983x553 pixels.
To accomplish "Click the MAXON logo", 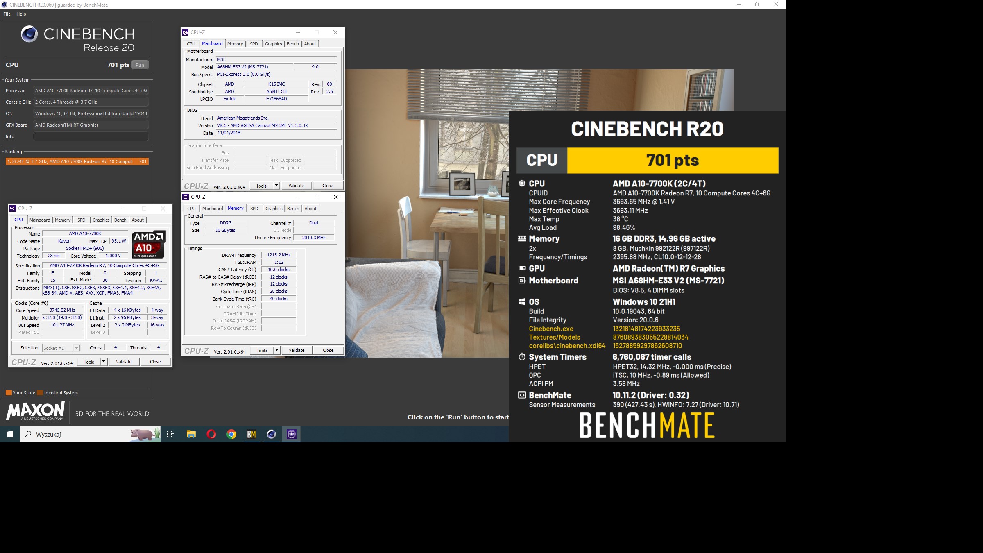I will point(35,411).
